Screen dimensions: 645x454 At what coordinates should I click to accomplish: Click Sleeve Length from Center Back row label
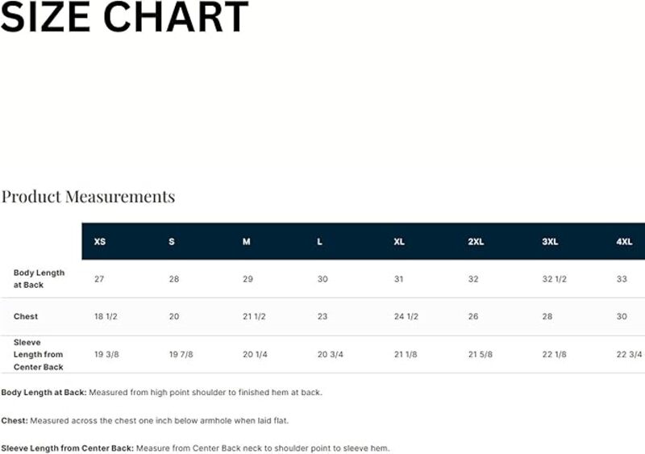[38, 354]
